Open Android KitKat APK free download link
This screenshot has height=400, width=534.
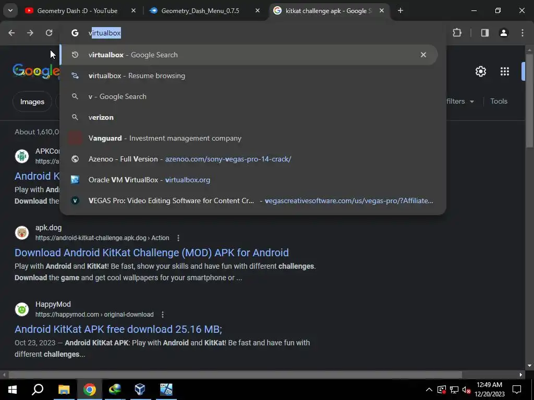(118, 329)
